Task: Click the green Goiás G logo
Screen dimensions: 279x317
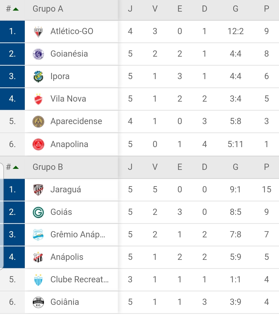Action: [x=38, y=212]
